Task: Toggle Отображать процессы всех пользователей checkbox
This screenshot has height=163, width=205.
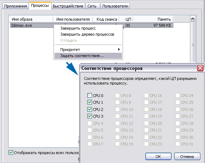Action: point(11,153)
